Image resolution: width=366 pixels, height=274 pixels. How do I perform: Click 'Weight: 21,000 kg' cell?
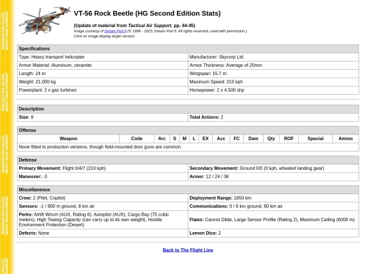click(x=102, y=82)
